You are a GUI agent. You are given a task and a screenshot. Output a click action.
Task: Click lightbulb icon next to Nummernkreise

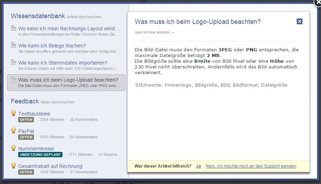point(14,148)
